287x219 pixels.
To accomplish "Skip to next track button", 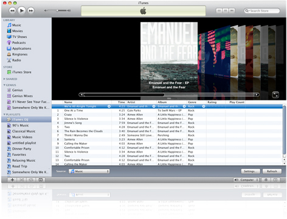I will [x=31, y=10].
